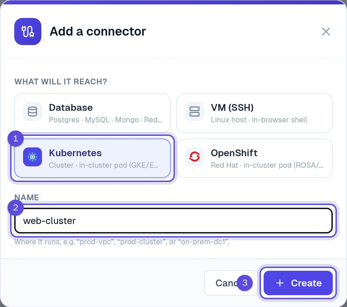
Task: Click the Create button
Action: pyautogui.click(x=298, y=283)
